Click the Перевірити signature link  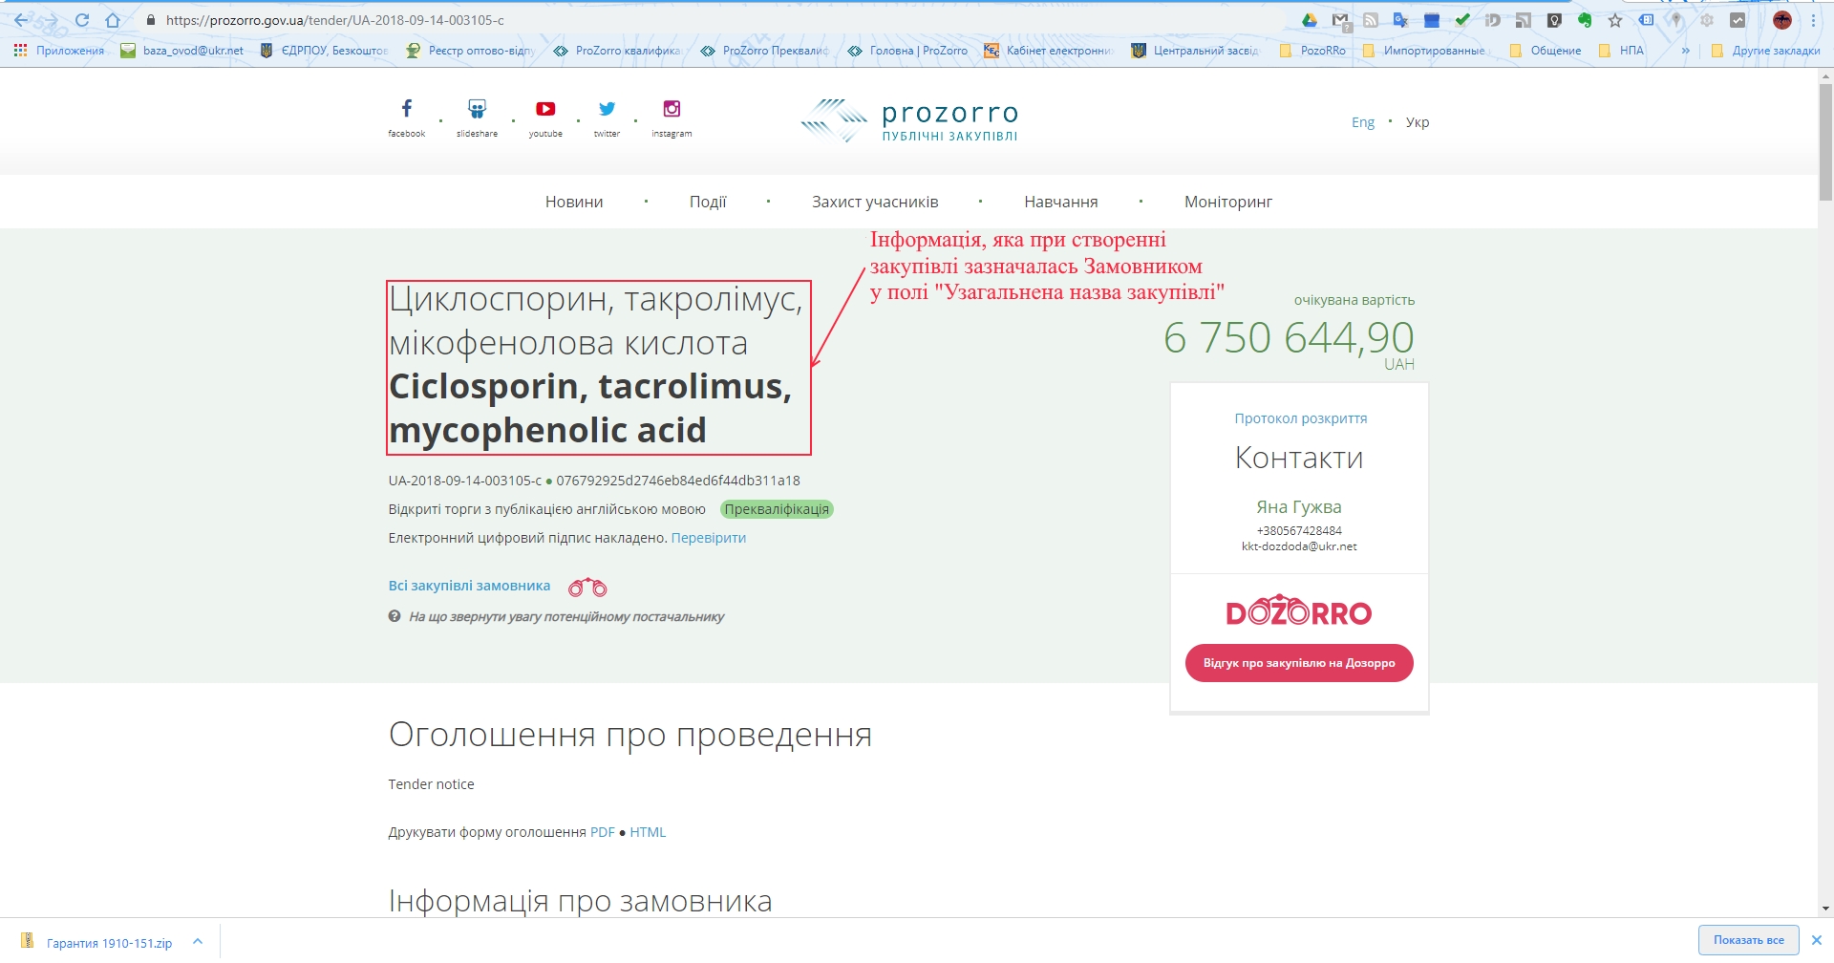click(x=708, y=538)
